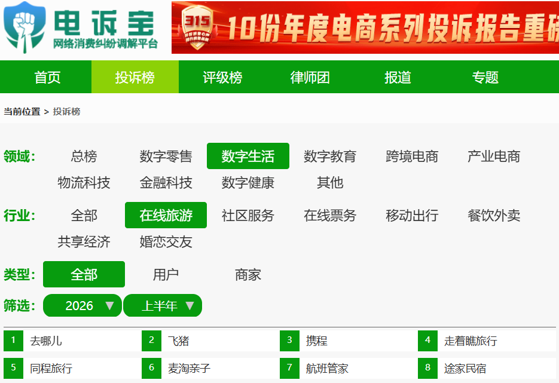The image size is (559, 383).
Task: Open the 2026 year dropdown
Action: [83, 305]
